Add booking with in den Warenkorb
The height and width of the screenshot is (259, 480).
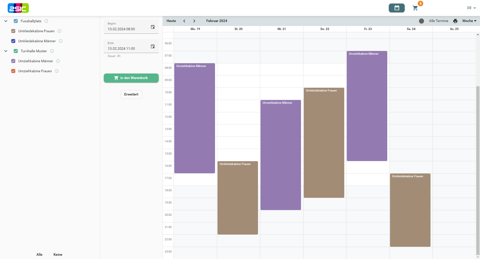[131, 78]
